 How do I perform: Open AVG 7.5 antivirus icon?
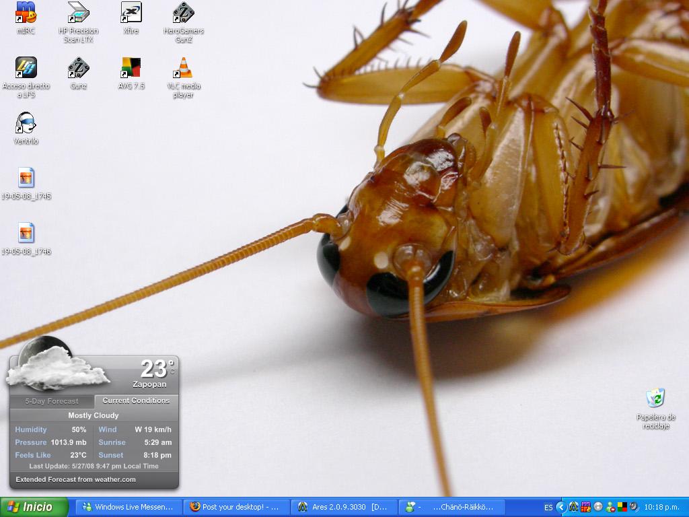click(131, 68)
